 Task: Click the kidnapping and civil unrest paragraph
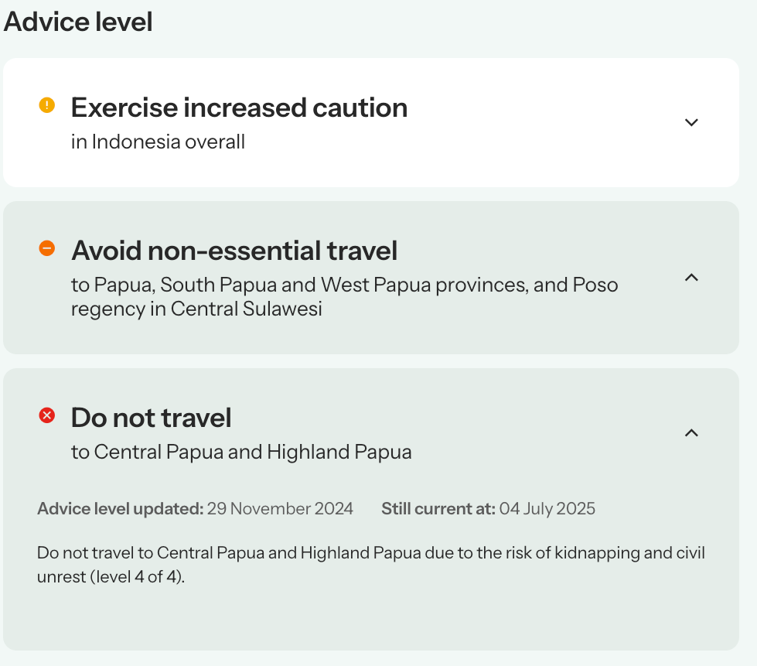pyautogui.click(x=371, y=565)
